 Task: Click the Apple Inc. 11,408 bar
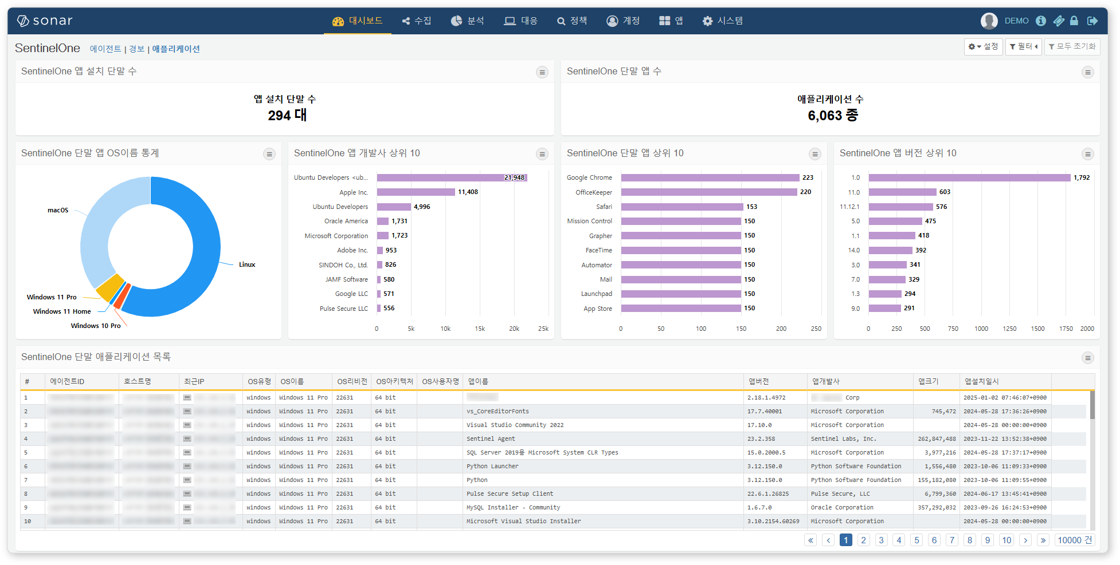tap(416, 192)
